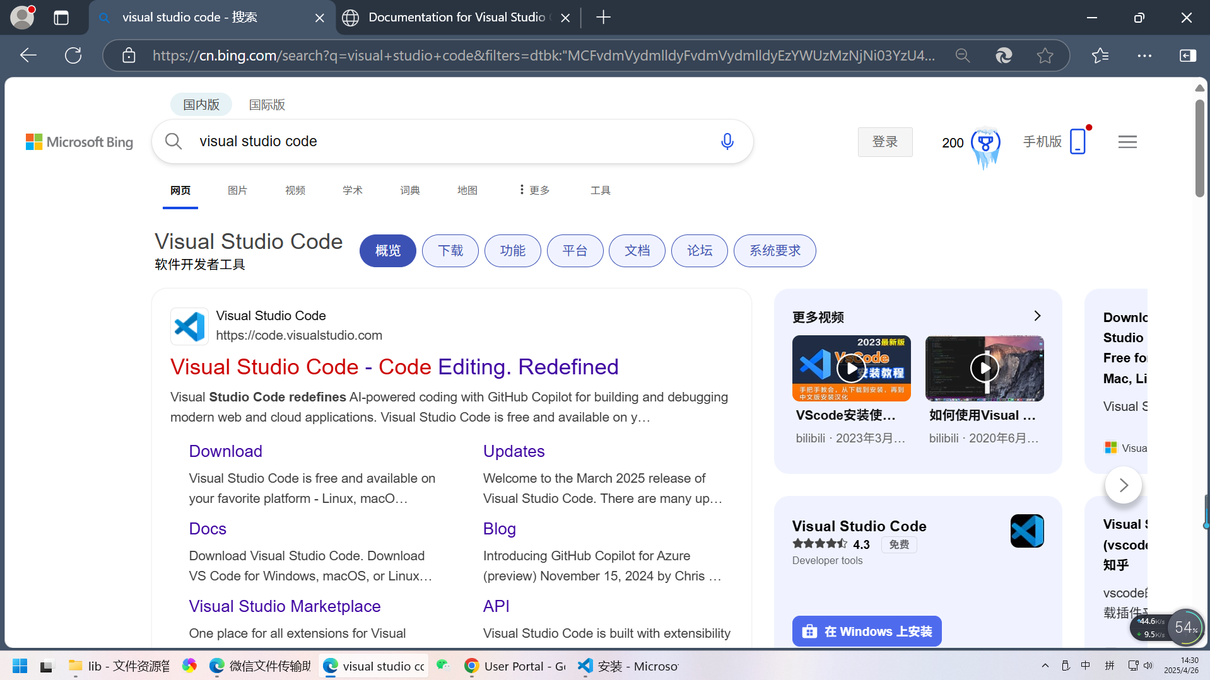Open the Visual Studio Marketplace sublink
Screen dimensions: 1210x680
click(x=285, y=606)
